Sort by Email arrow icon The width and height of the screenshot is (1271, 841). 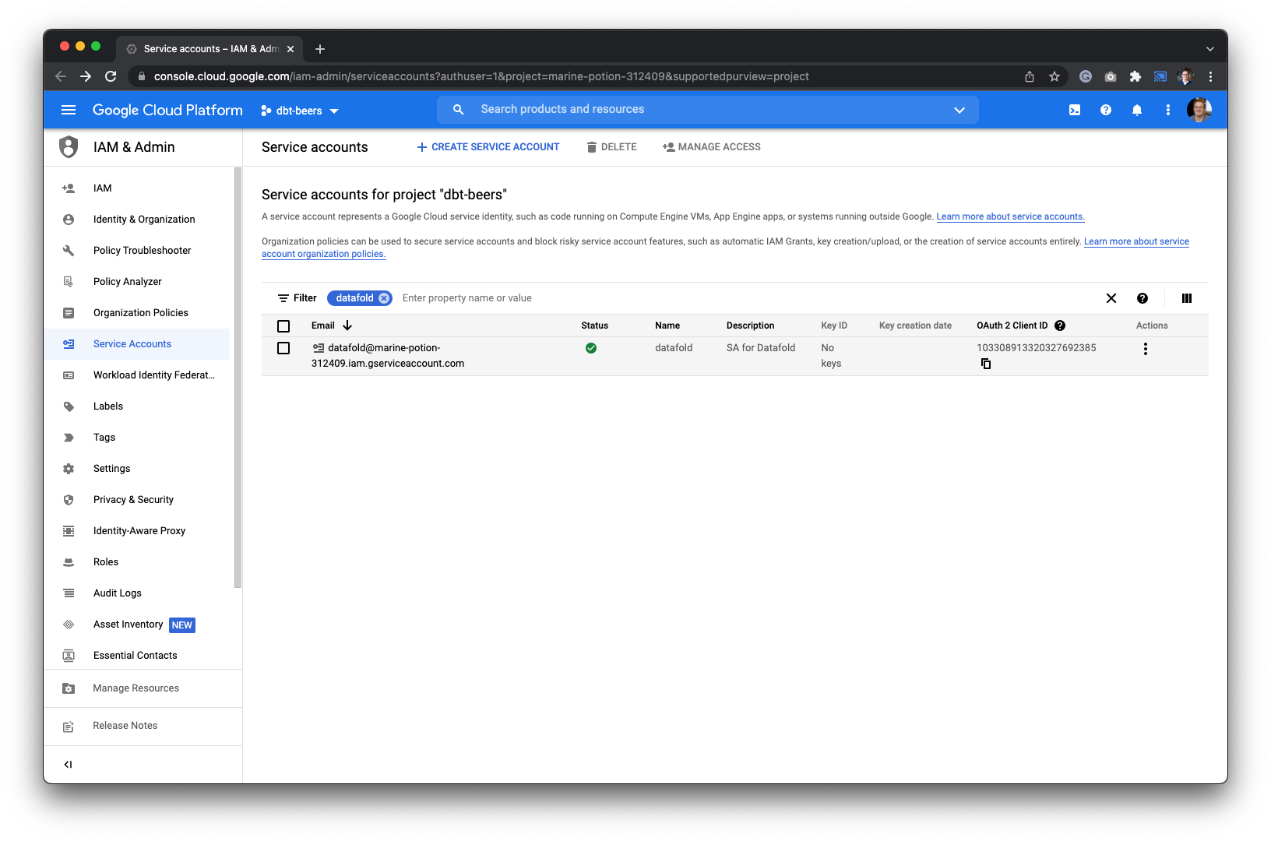pyautogui.click(x=347, y=325)
